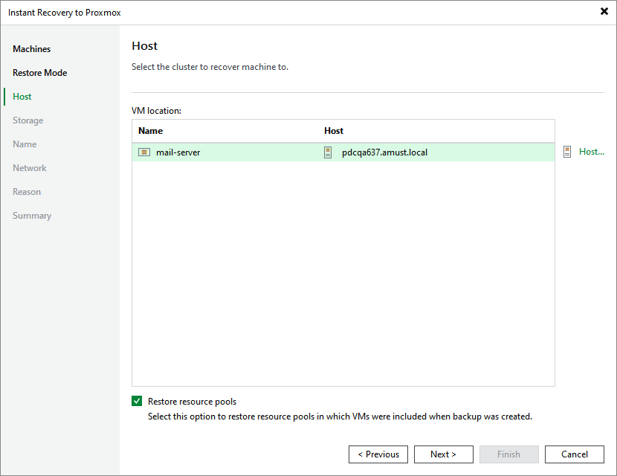The image size is (617, 476).
Task: Open the Reason step
Action: click(27, 192)
